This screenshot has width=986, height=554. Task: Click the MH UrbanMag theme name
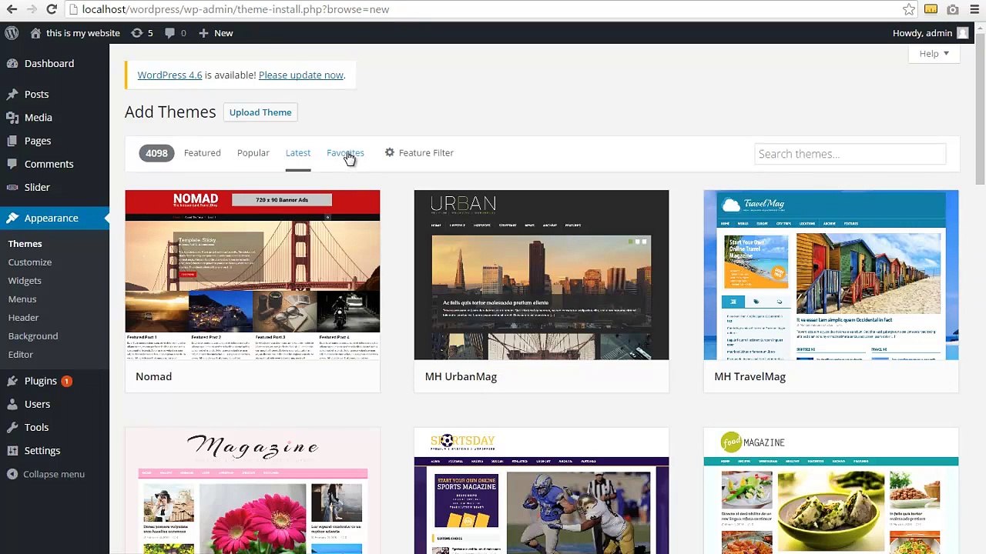[x=461, y=376]
